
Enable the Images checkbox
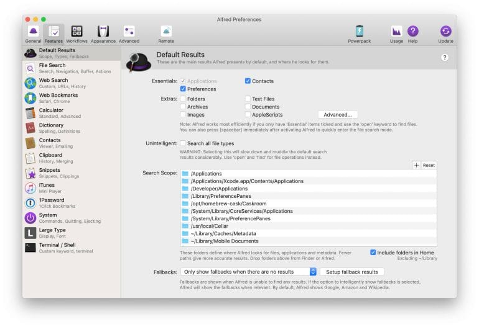[183, 114]
